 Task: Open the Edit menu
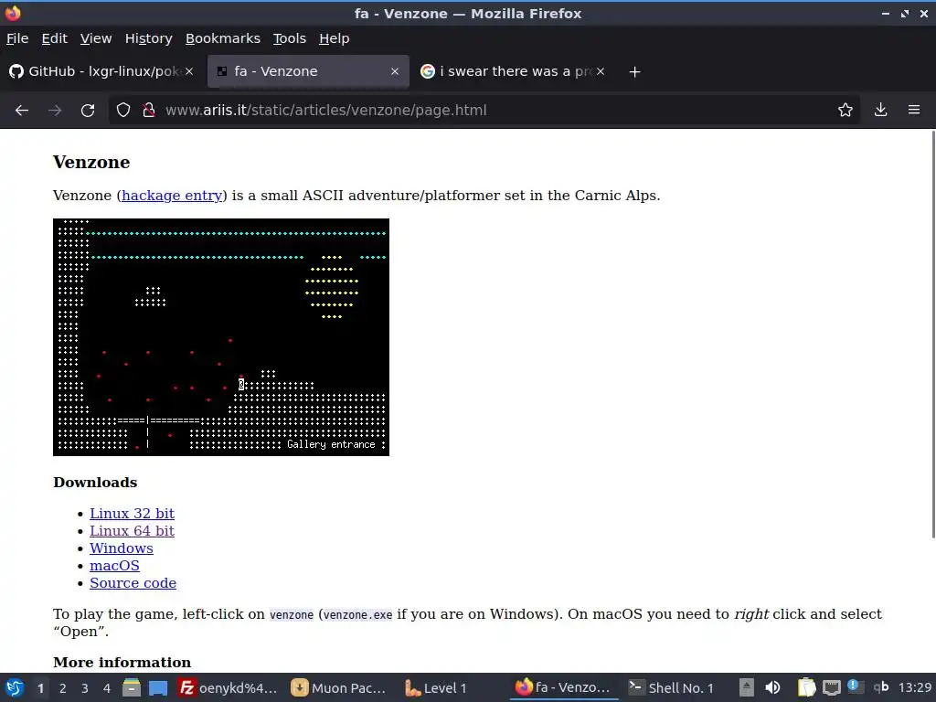(x=54, y=38)
